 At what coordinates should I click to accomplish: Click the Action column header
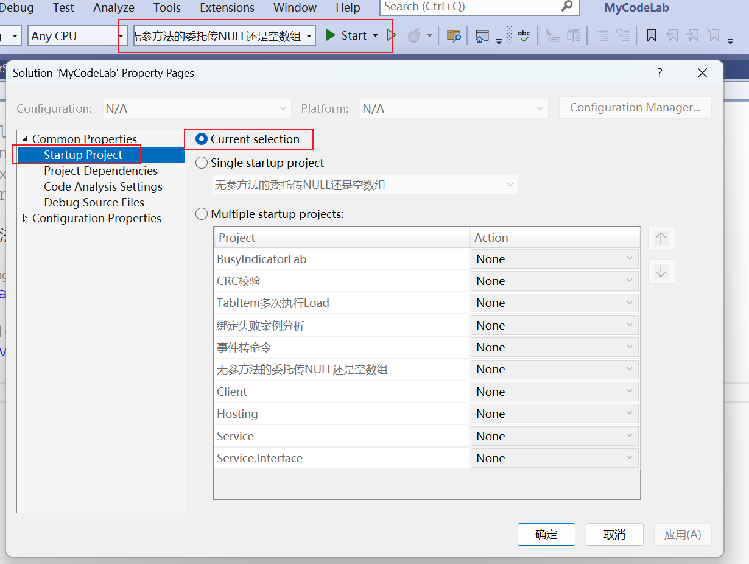point(555,238)
